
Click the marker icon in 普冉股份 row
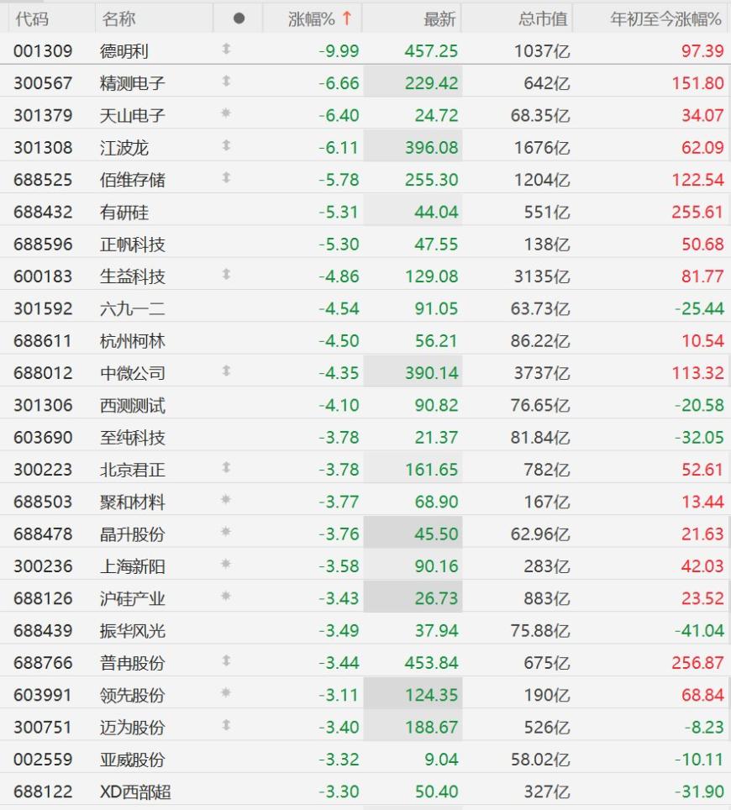(x=226, y=660)
